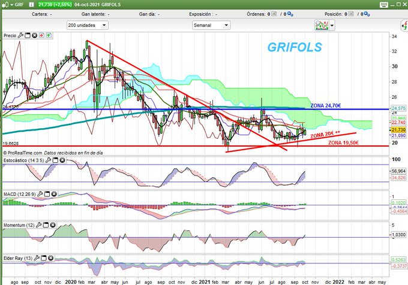Click the Momentum (12) label
Viewport: 408px width, 285px height.
click(19, 225)
